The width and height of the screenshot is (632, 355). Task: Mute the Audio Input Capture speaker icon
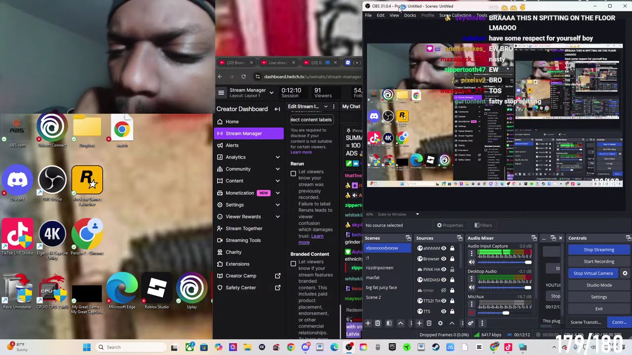472,262
